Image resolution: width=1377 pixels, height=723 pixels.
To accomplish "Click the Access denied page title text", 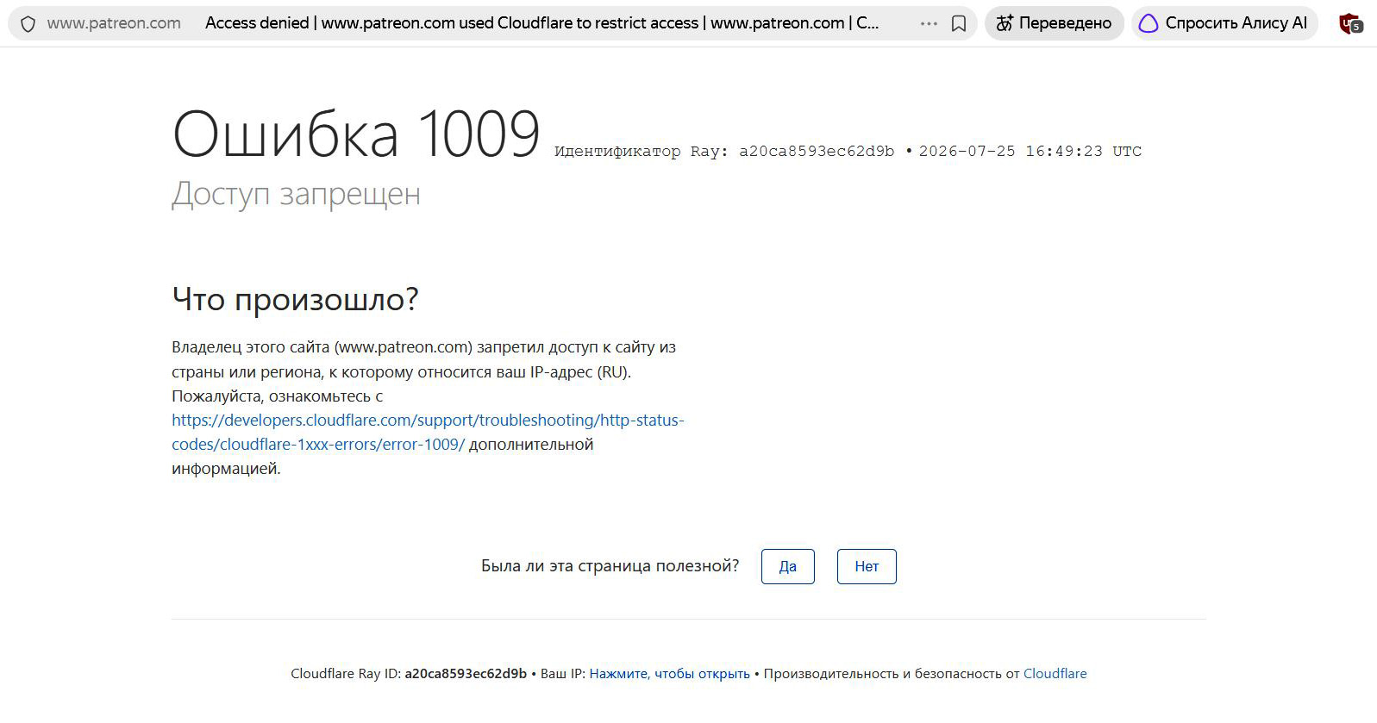I will point(542,23).
